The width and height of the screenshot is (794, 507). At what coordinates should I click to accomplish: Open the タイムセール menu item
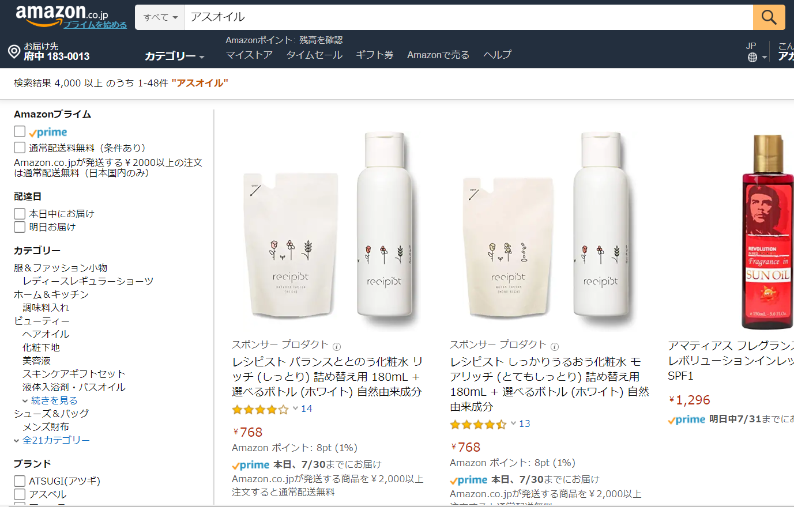point(314,55)
